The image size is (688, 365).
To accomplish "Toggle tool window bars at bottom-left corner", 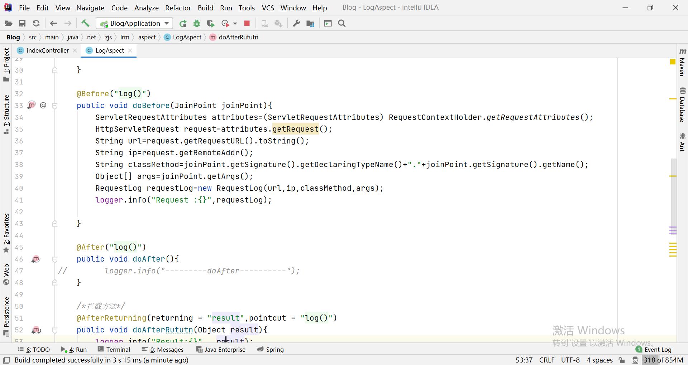I will pos(6,360).
